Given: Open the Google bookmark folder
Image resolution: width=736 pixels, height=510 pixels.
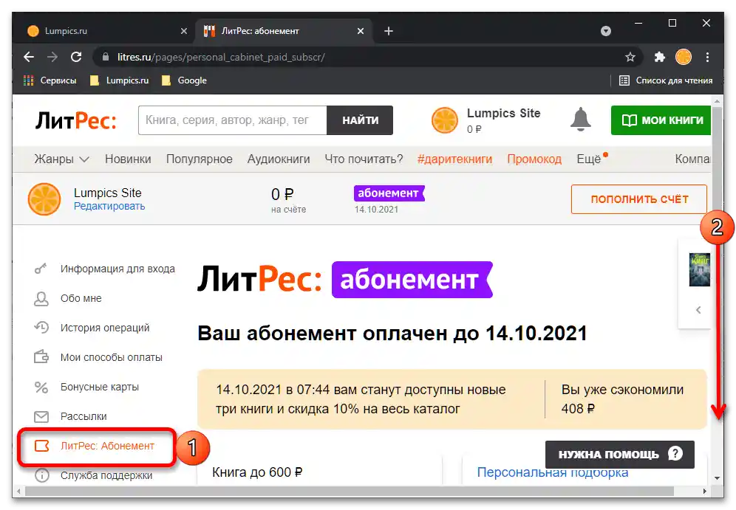Looking at the screenshot, I should 185,80.
